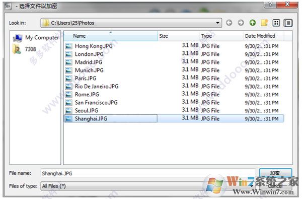Click the 加密 encrypt button
The height and width of the screenshot is (199, 302).
275,173
